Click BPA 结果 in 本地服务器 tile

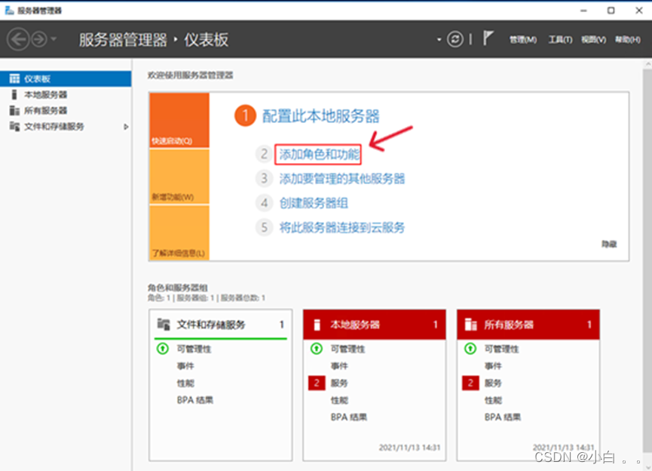349,417
